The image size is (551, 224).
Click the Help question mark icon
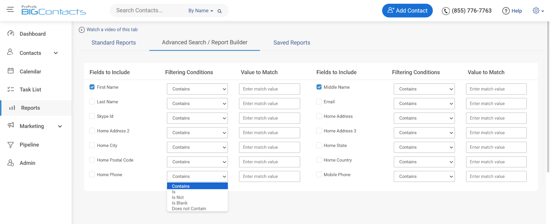[506, 11]
